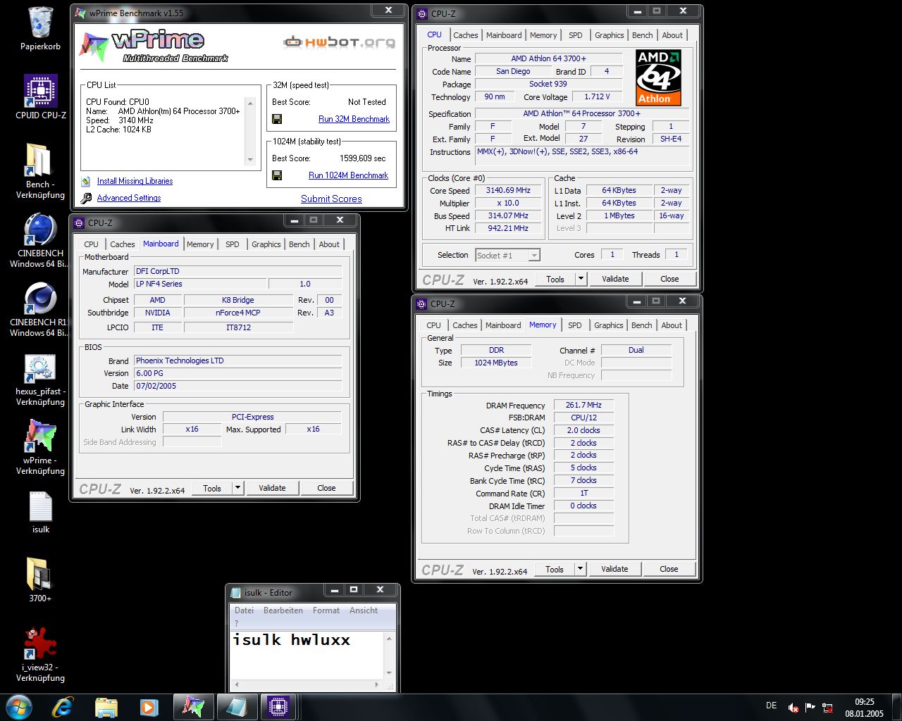The height and width of the screenshot is (721, 902).
Task: Open the 3700+ folder icon
Action: 39,575
